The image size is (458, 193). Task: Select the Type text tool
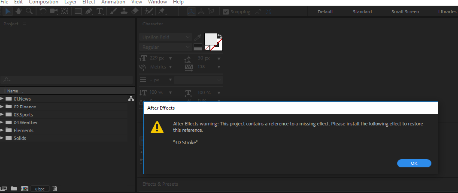(100, 12)
